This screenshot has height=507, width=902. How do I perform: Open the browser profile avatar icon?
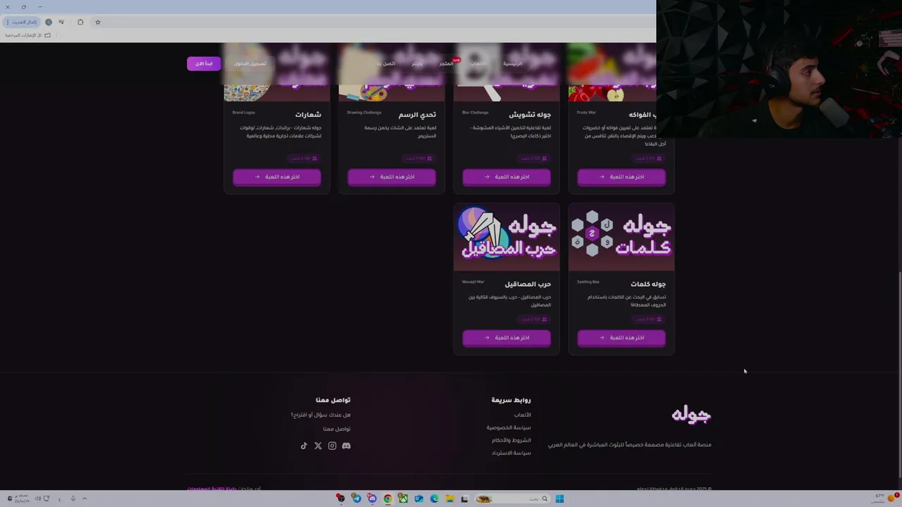point(49,22)
